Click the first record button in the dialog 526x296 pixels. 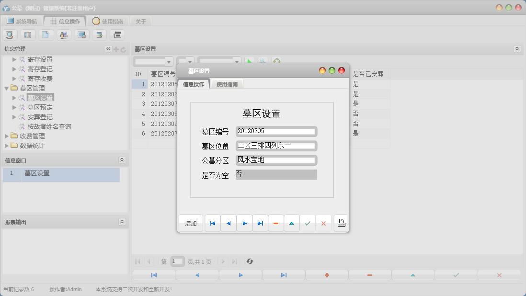[212, 223]
